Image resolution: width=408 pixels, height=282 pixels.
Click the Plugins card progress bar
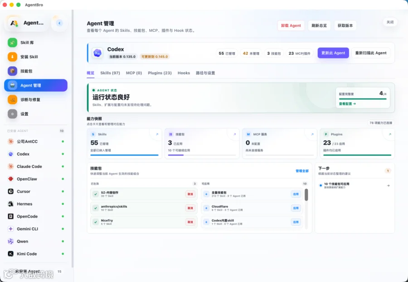(x=357, y=155)
